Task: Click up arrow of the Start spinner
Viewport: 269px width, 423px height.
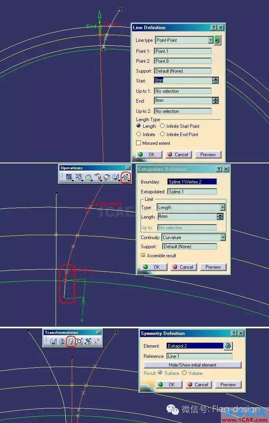Action: pos(215,79)
